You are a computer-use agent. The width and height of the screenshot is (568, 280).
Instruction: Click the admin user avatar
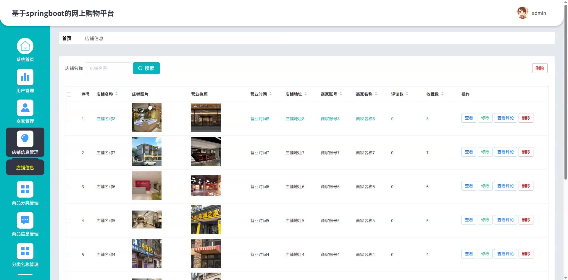pyautogui.click(x=522, y=13)
